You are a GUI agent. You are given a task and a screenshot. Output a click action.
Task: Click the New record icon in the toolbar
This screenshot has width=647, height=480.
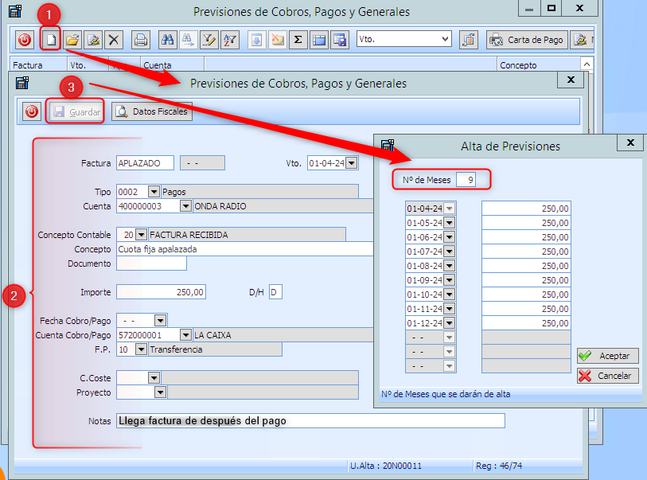point(51,39)
